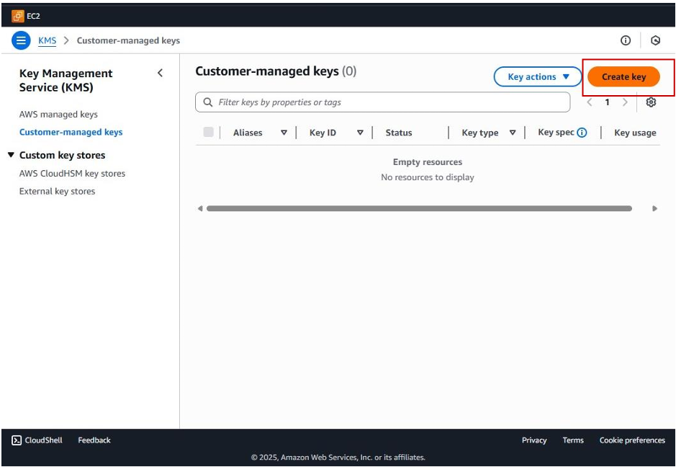Click the Key usage column header

(x=635, y=133)
